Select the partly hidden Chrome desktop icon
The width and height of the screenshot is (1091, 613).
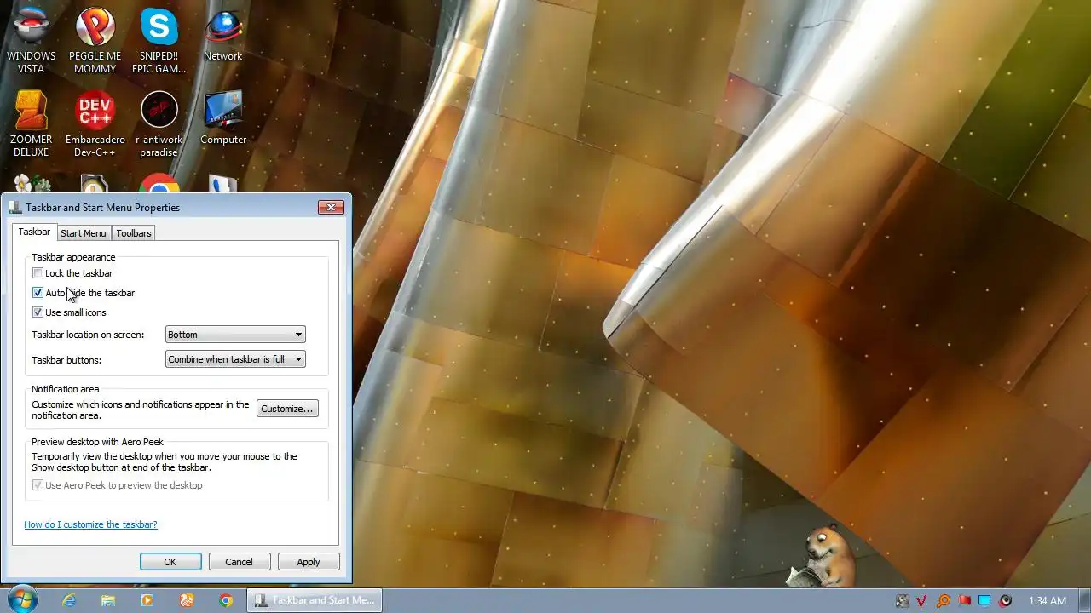pyautogui.click(x=159, y=184)
